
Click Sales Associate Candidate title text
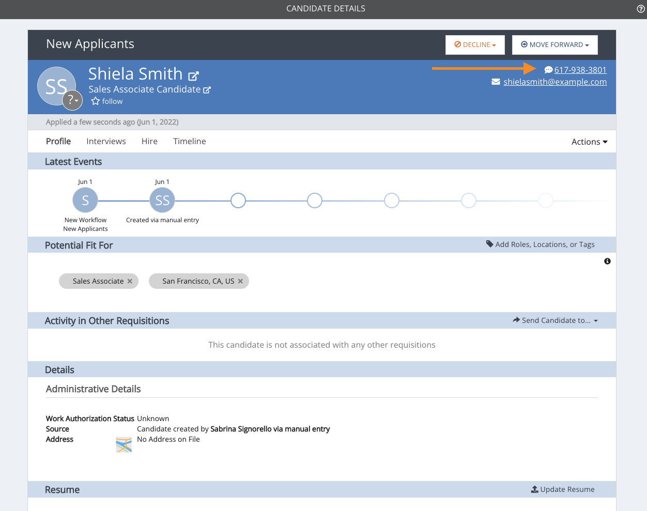(x=145, y=89)
